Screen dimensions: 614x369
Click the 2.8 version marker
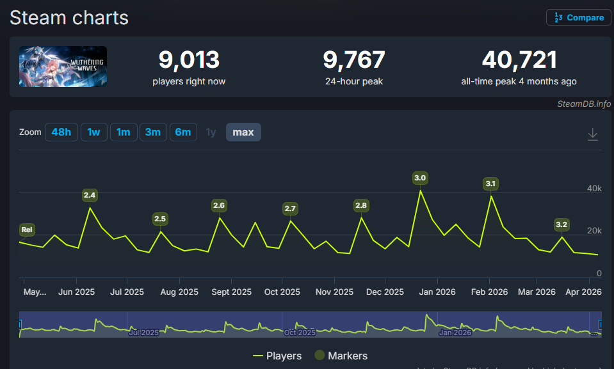(361, 205)
